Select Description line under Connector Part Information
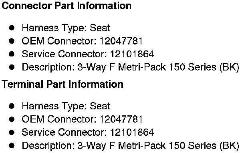Screen dimensions: 250x153 pos(131,67)
